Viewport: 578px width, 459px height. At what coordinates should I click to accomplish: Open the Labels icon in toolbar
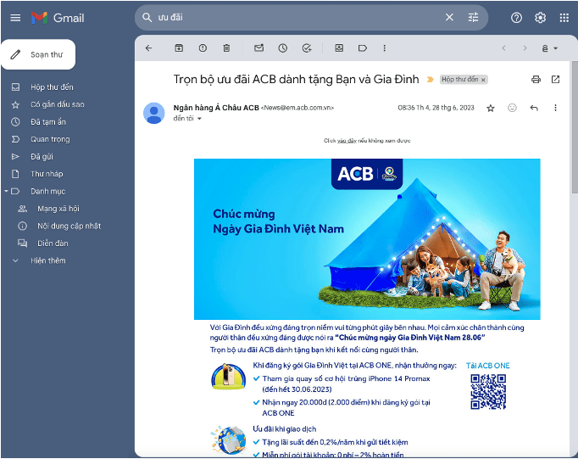coord(363,48)
